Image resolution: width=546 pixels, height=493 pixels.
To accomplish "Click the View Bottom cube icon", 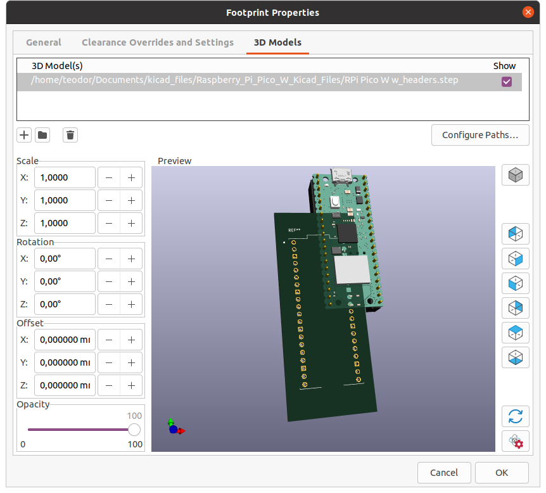I will point(516,357).
